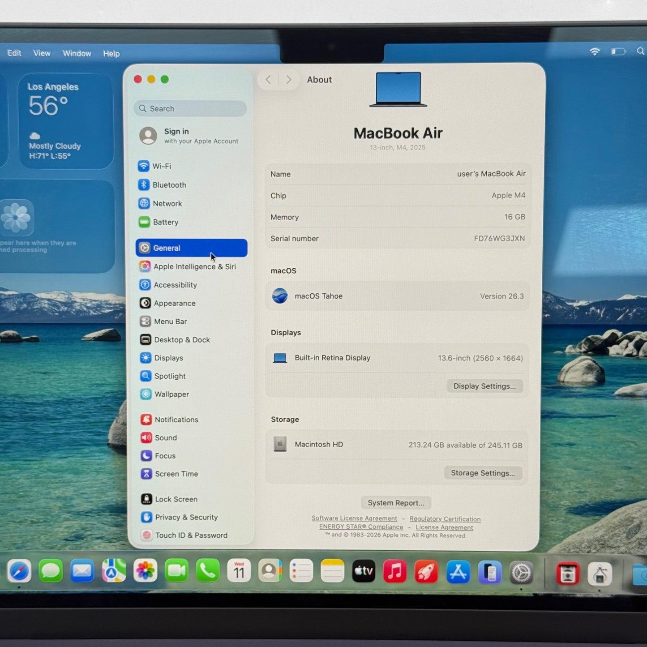647x647 pixels.
Task: Open App Store from the Dock
Action: pyautogui.click(x=458, y=572)
